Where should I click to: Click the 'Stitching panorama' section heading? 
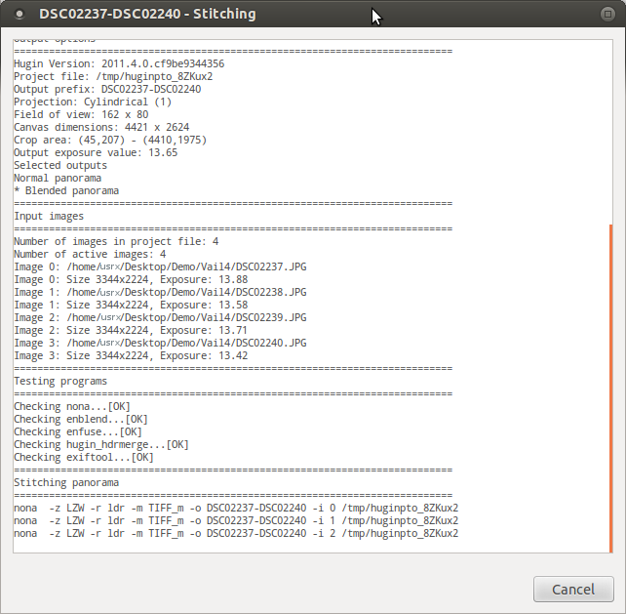(x=66, y=482)
